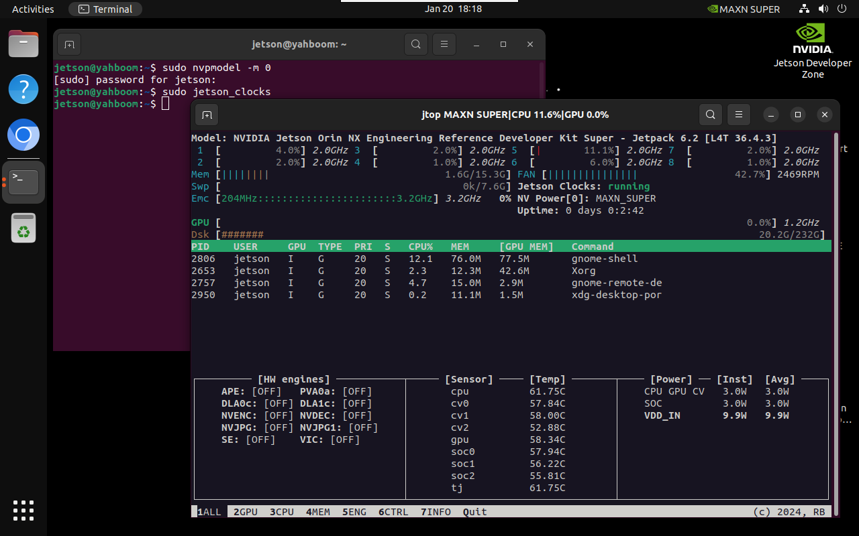The image size is (859, 536).
Task: Maximize the jtop window
Action: 797,115
